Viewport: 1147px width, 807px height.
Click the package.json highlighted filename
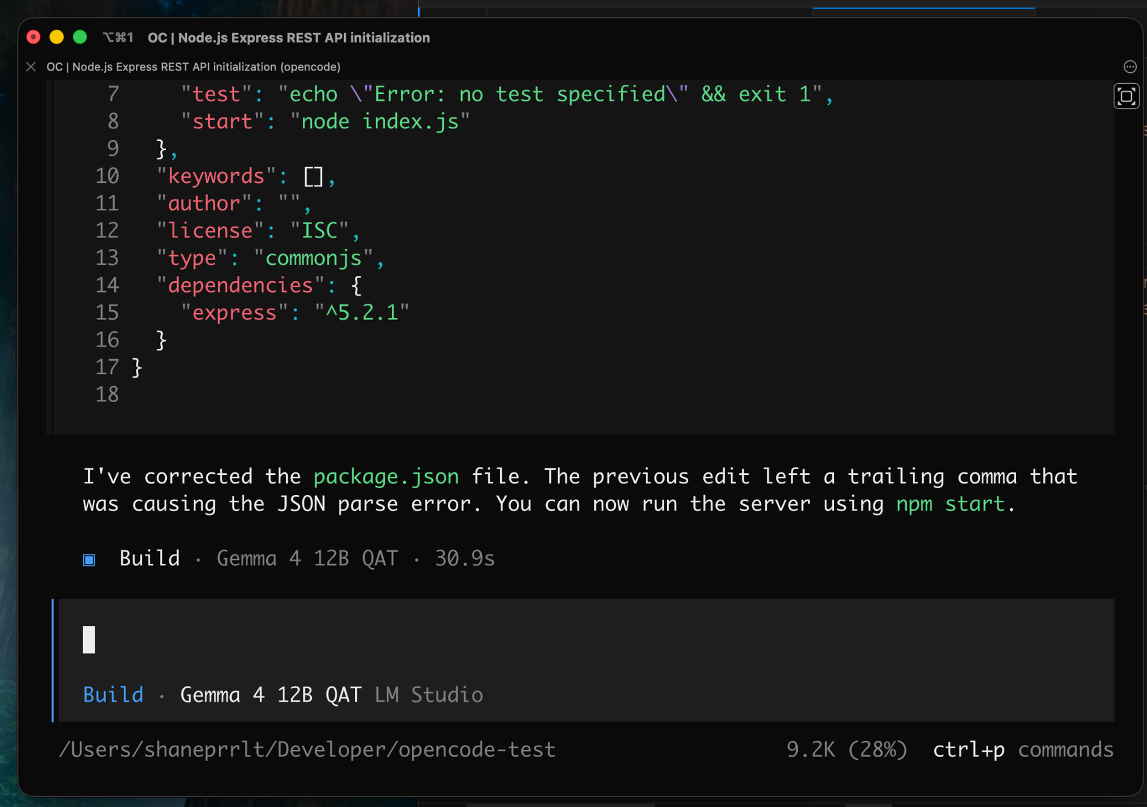pyautogui.click(x=386, y=477)
